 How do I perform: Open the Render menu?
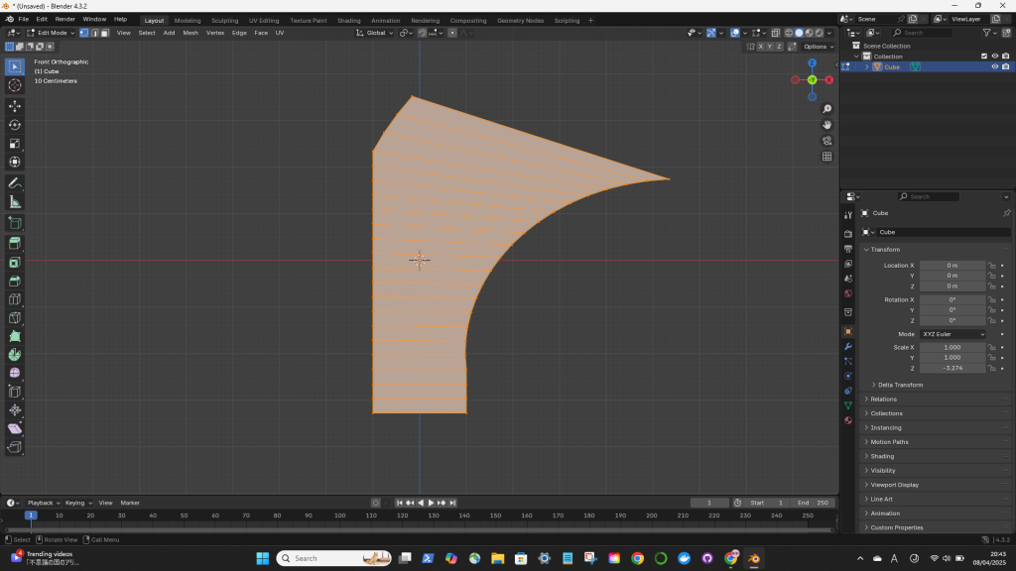click(64, 19)
